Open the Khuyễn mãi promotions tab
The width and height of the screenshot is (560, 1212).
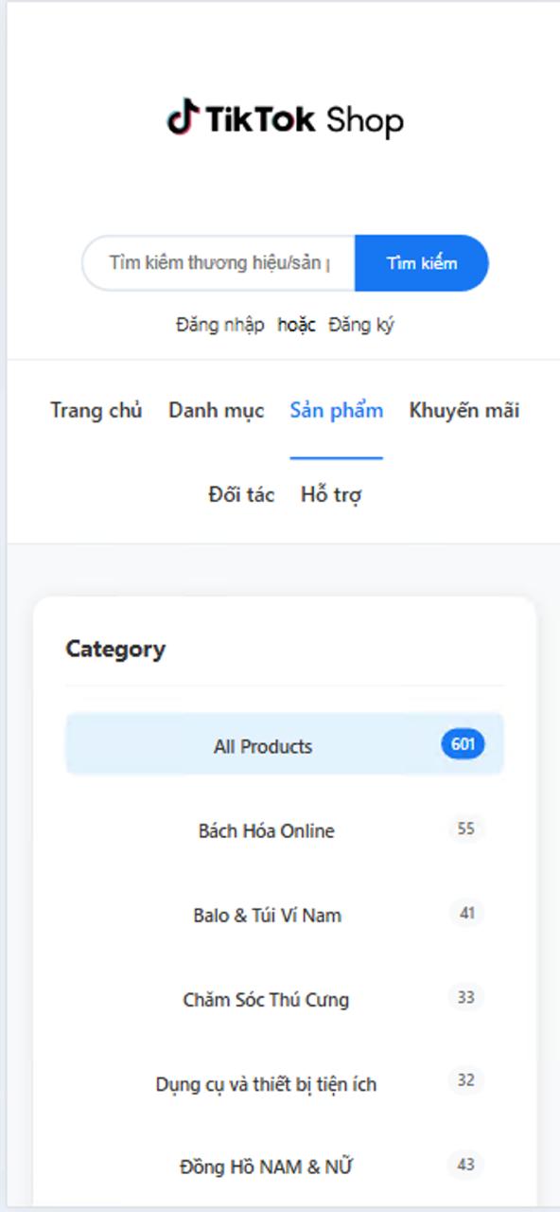point(464,409)
